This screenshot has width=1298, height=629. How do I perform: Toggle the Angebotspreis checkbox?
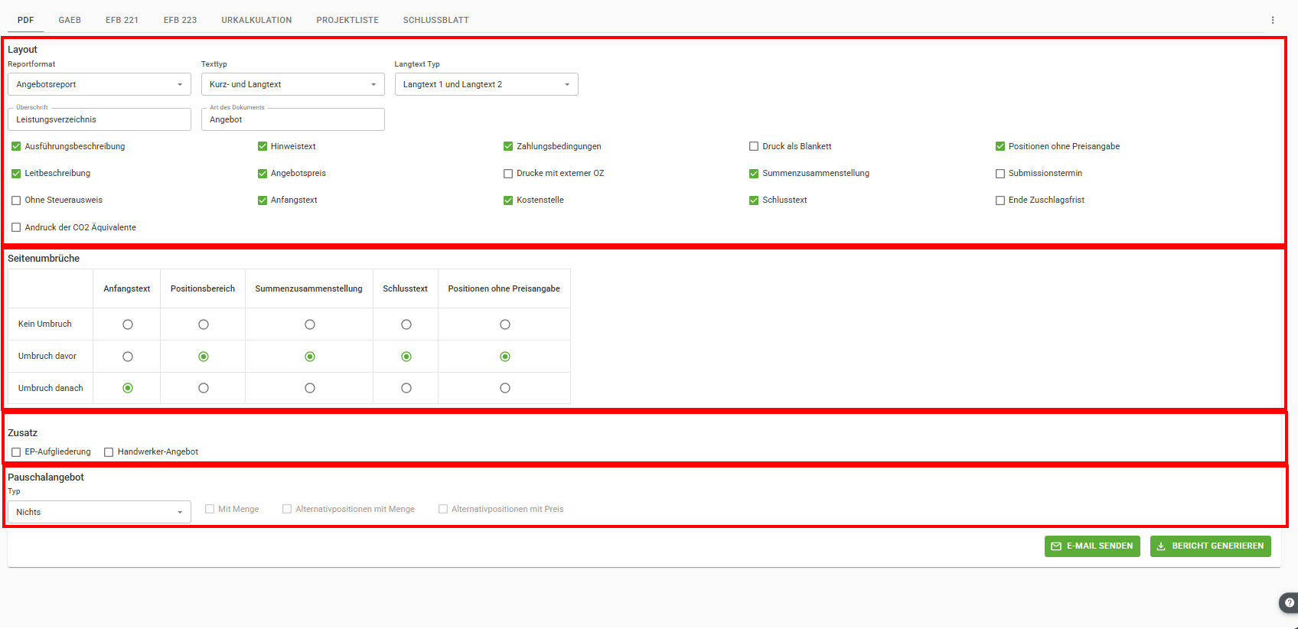[263, 174]
